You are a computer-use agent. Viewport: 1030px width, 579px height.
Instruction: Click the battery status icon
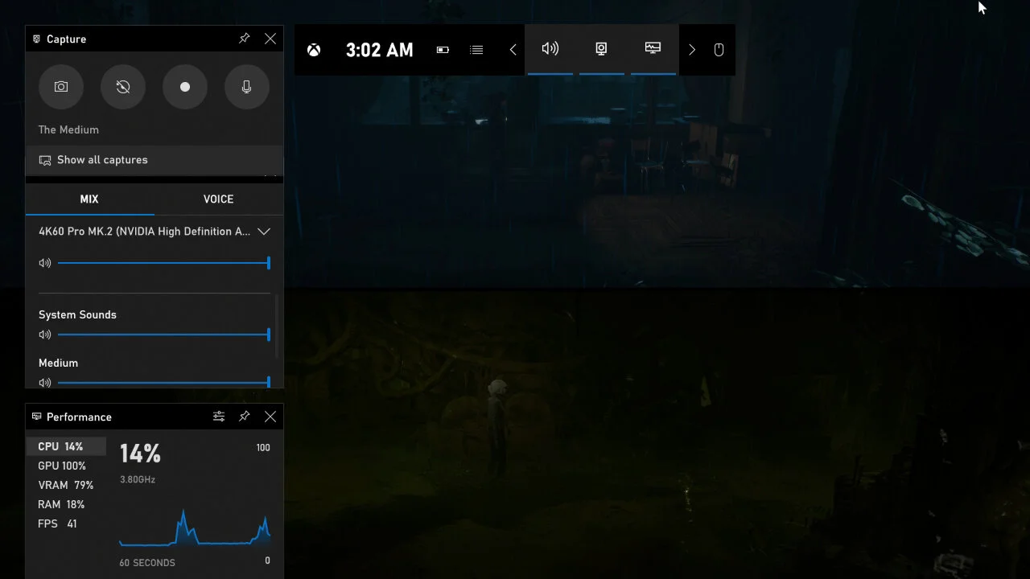coord(443,50)
